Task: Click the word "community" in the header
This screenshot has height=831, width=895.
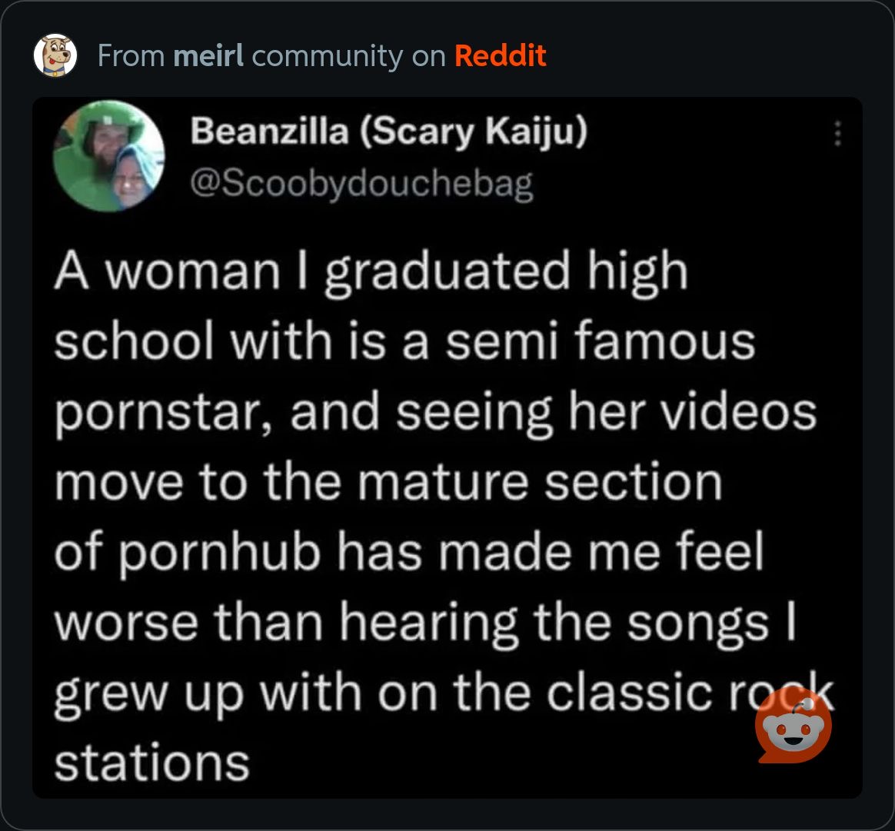Action: pos(326,56)
